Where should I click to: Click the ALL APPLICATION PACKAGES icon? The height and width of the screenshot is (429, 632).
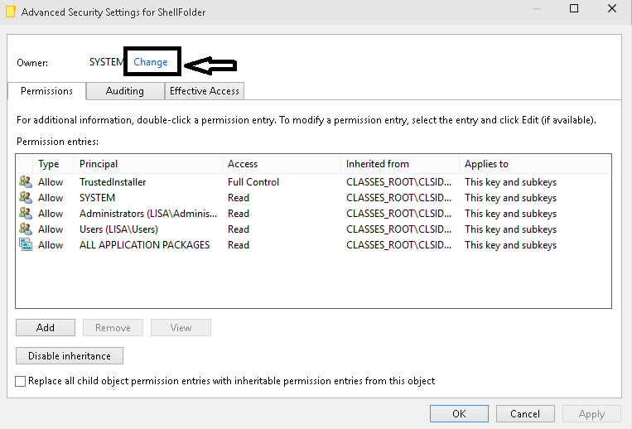click(x=25, y=245)
